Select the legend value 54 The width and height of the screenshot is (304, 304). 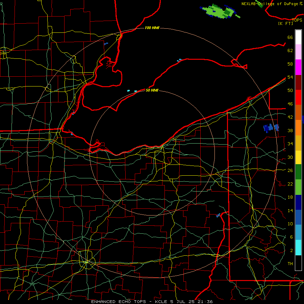[x=290, y=77]
